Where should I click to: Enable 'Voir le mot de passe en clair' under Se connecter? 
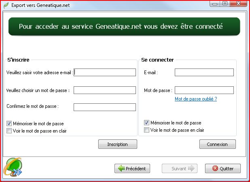coord(146,130)
